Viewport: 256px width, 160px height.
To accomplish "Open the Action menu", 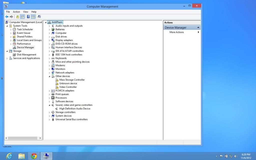I will coord(16,12).
